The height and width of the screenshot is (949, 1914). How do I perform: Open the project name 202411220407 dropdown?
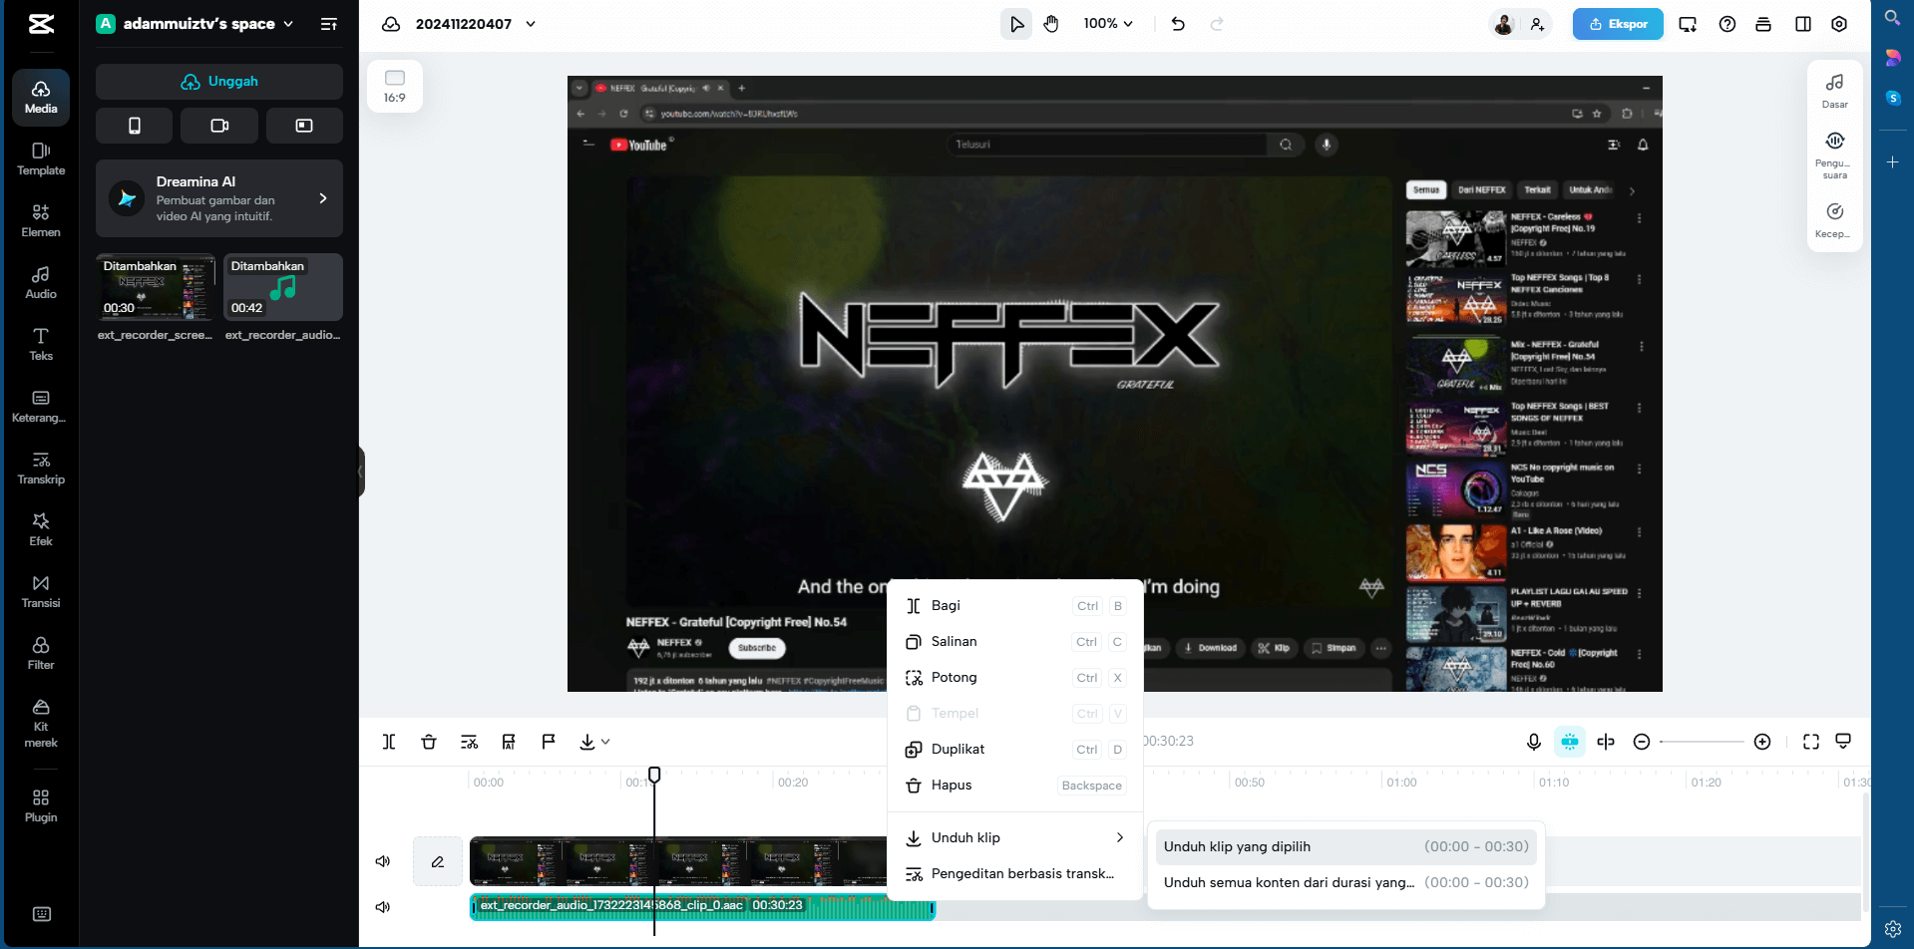point(531,24)
